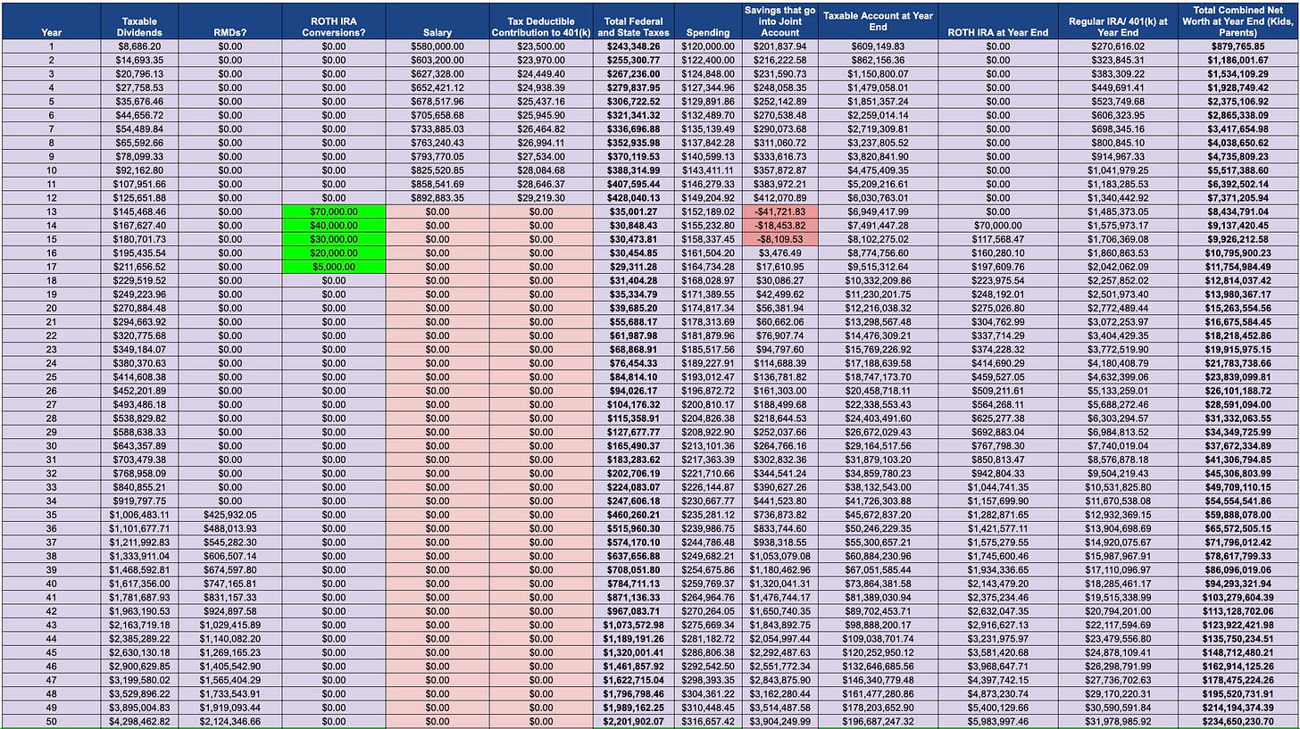Click the $243,348.26 taxes cell
The image size is (1300, 729).
tap(633, 46)
